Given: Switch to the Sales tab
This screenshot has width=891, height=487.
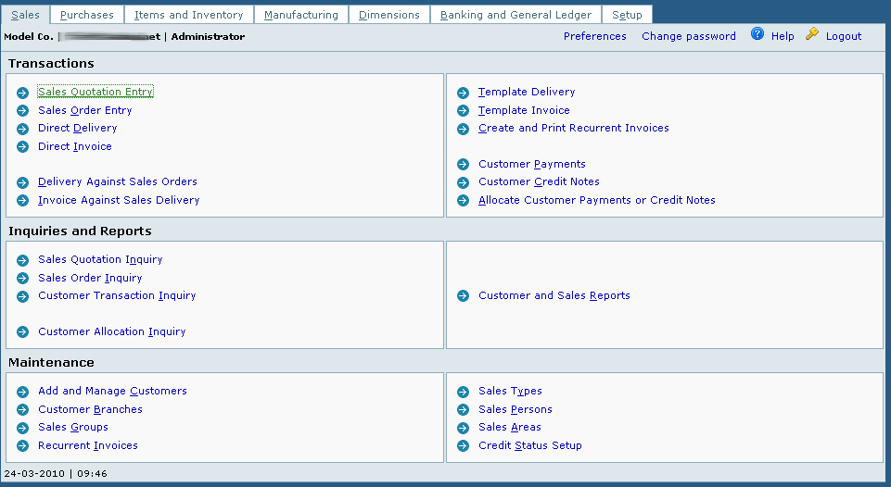Looking at the screenshot, I should tap(26, 15).
